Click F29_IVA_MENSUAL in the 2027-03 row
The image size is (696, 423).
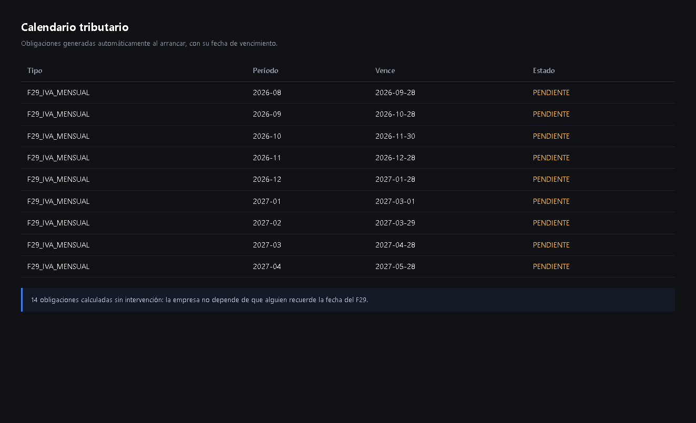[x=58, y=245]
